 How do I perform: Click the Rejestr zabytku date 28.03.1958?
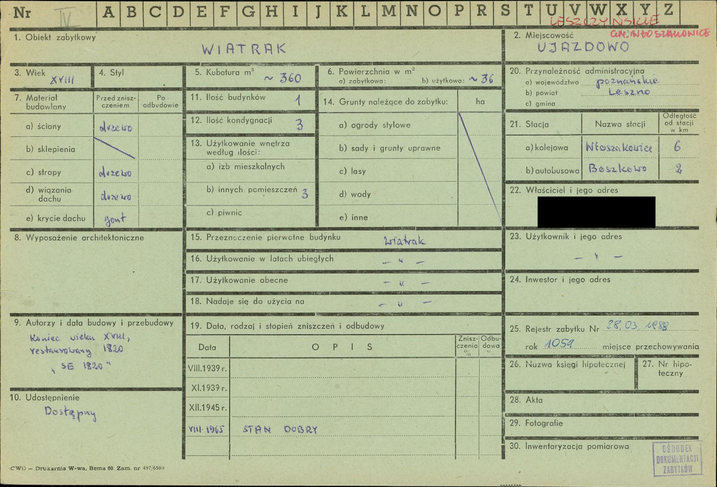pyautogui.click(x=637, y=325)
